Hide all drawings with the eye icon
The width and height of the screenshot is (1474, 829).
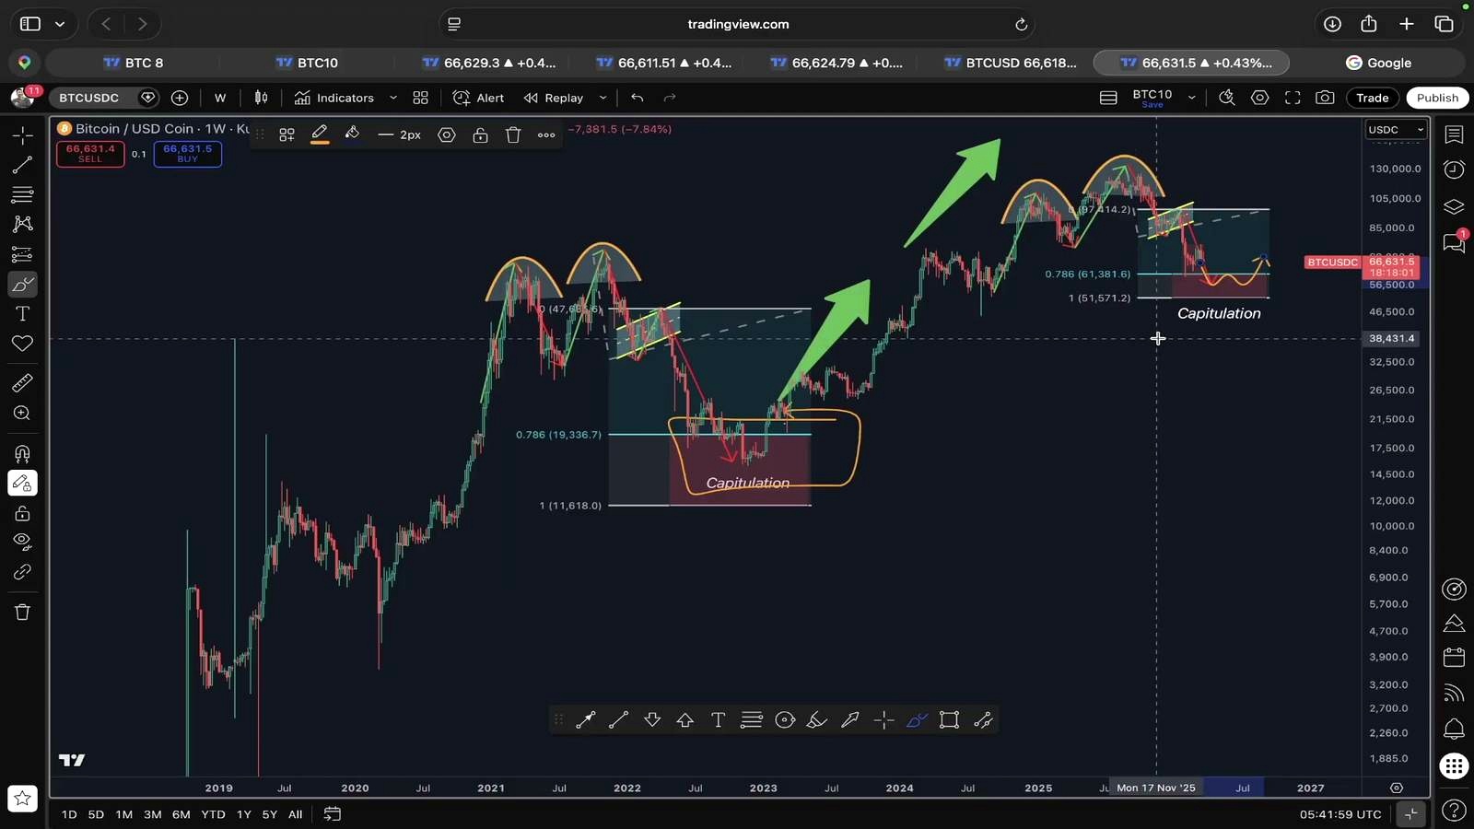point(22,542)
